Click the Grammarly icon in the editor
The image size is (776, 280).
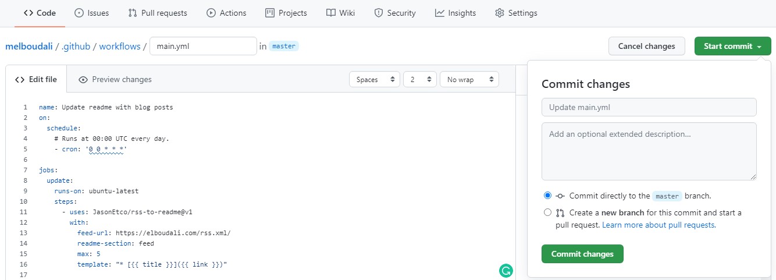(506, 270)
